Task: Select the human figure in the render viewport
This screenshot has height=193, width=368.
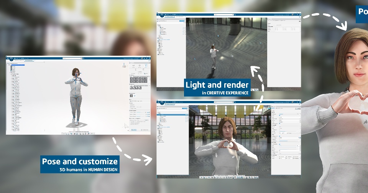Action: click(214, 57)
